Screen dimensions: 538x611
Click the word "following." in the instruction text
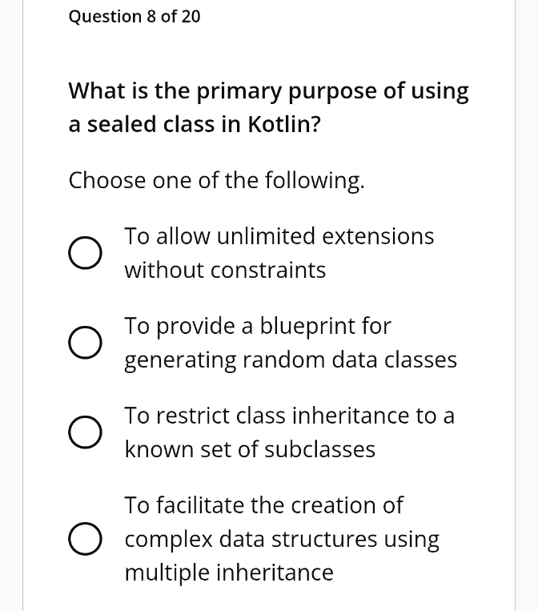click(315, 181)
